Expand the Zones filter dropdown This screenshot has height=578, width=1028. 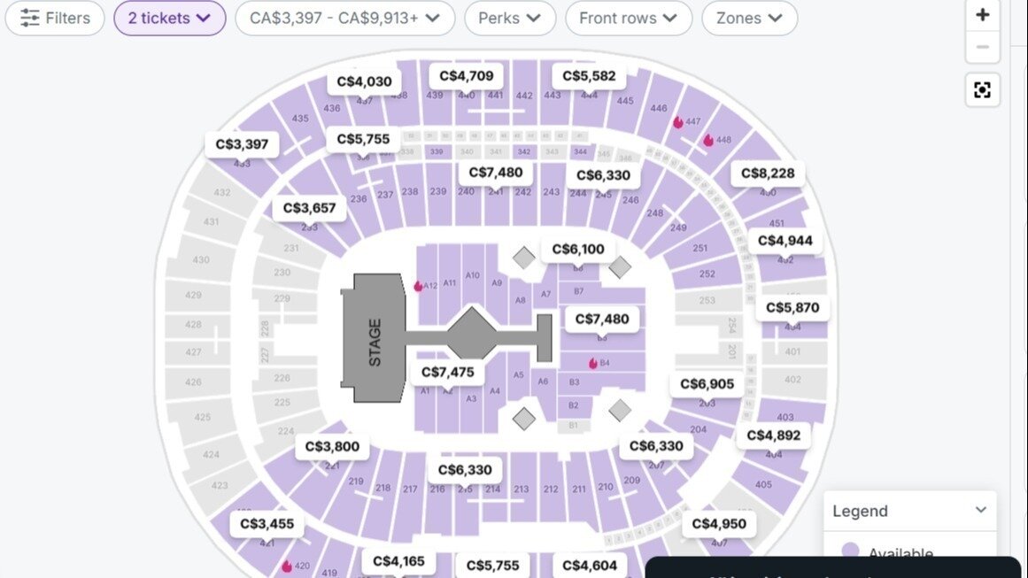tap(748, 18)
